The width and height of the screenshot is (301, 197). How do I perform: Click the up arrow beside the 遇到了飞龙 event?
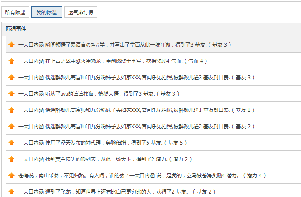(11, 192)
